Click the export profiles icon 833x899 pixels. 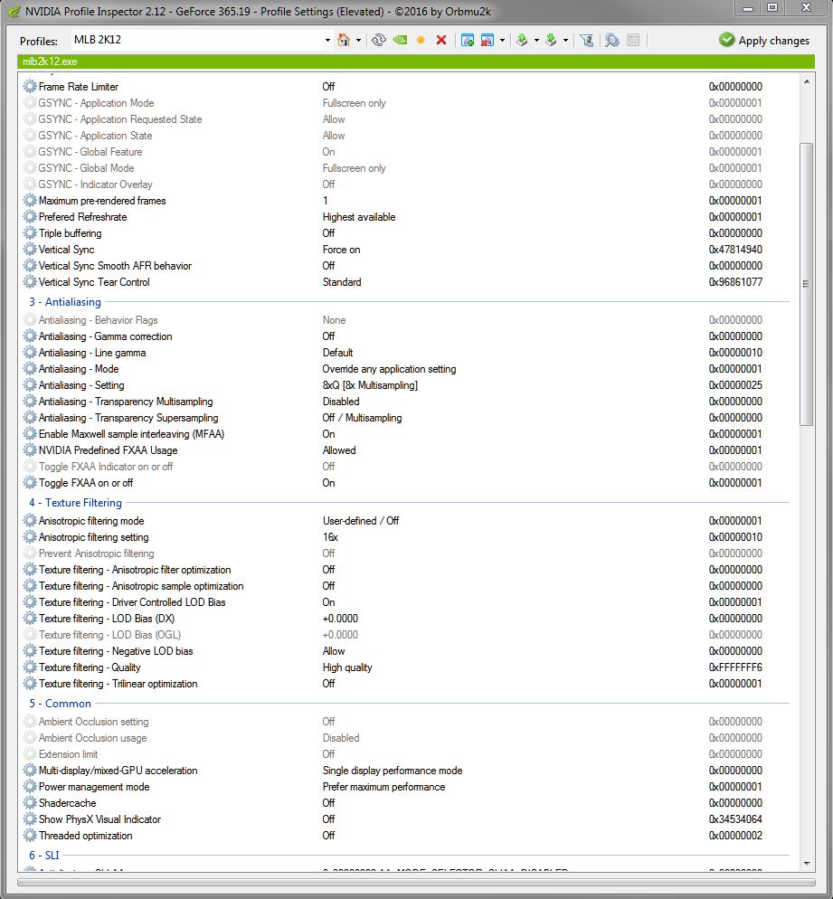point(522,40)
